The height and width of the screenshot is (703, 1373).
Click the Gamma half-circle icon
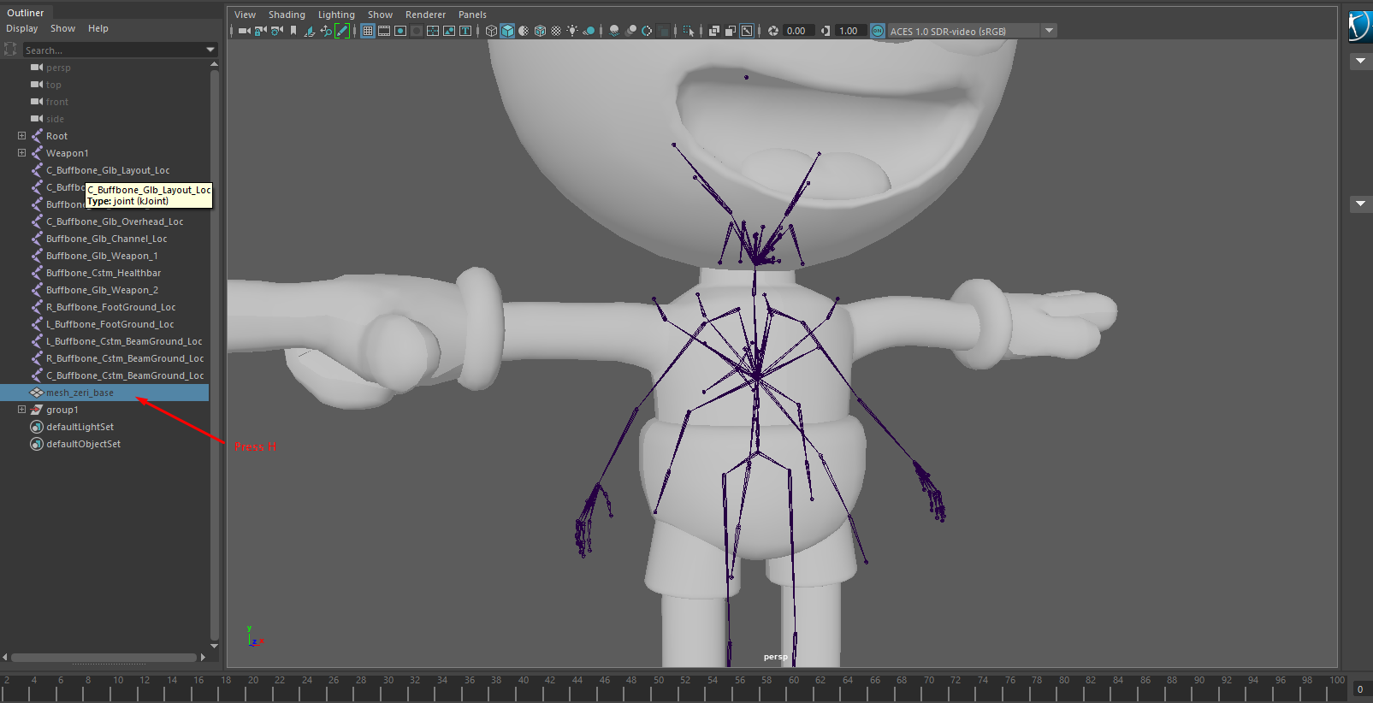coord(826,31)
